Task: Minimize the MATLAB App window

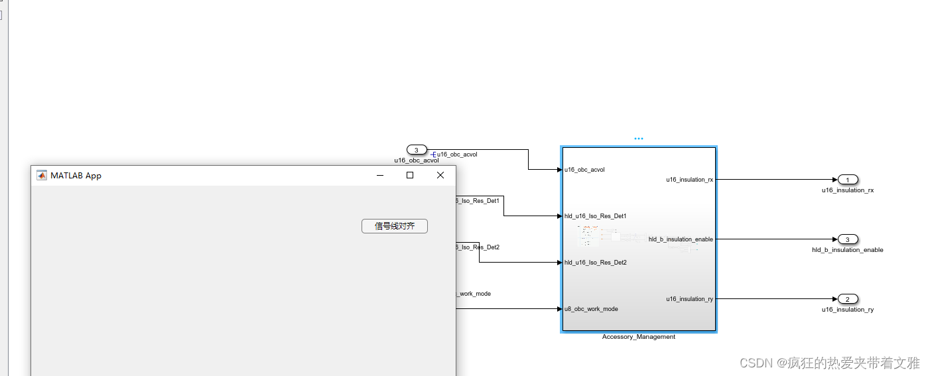Action: 380,175
